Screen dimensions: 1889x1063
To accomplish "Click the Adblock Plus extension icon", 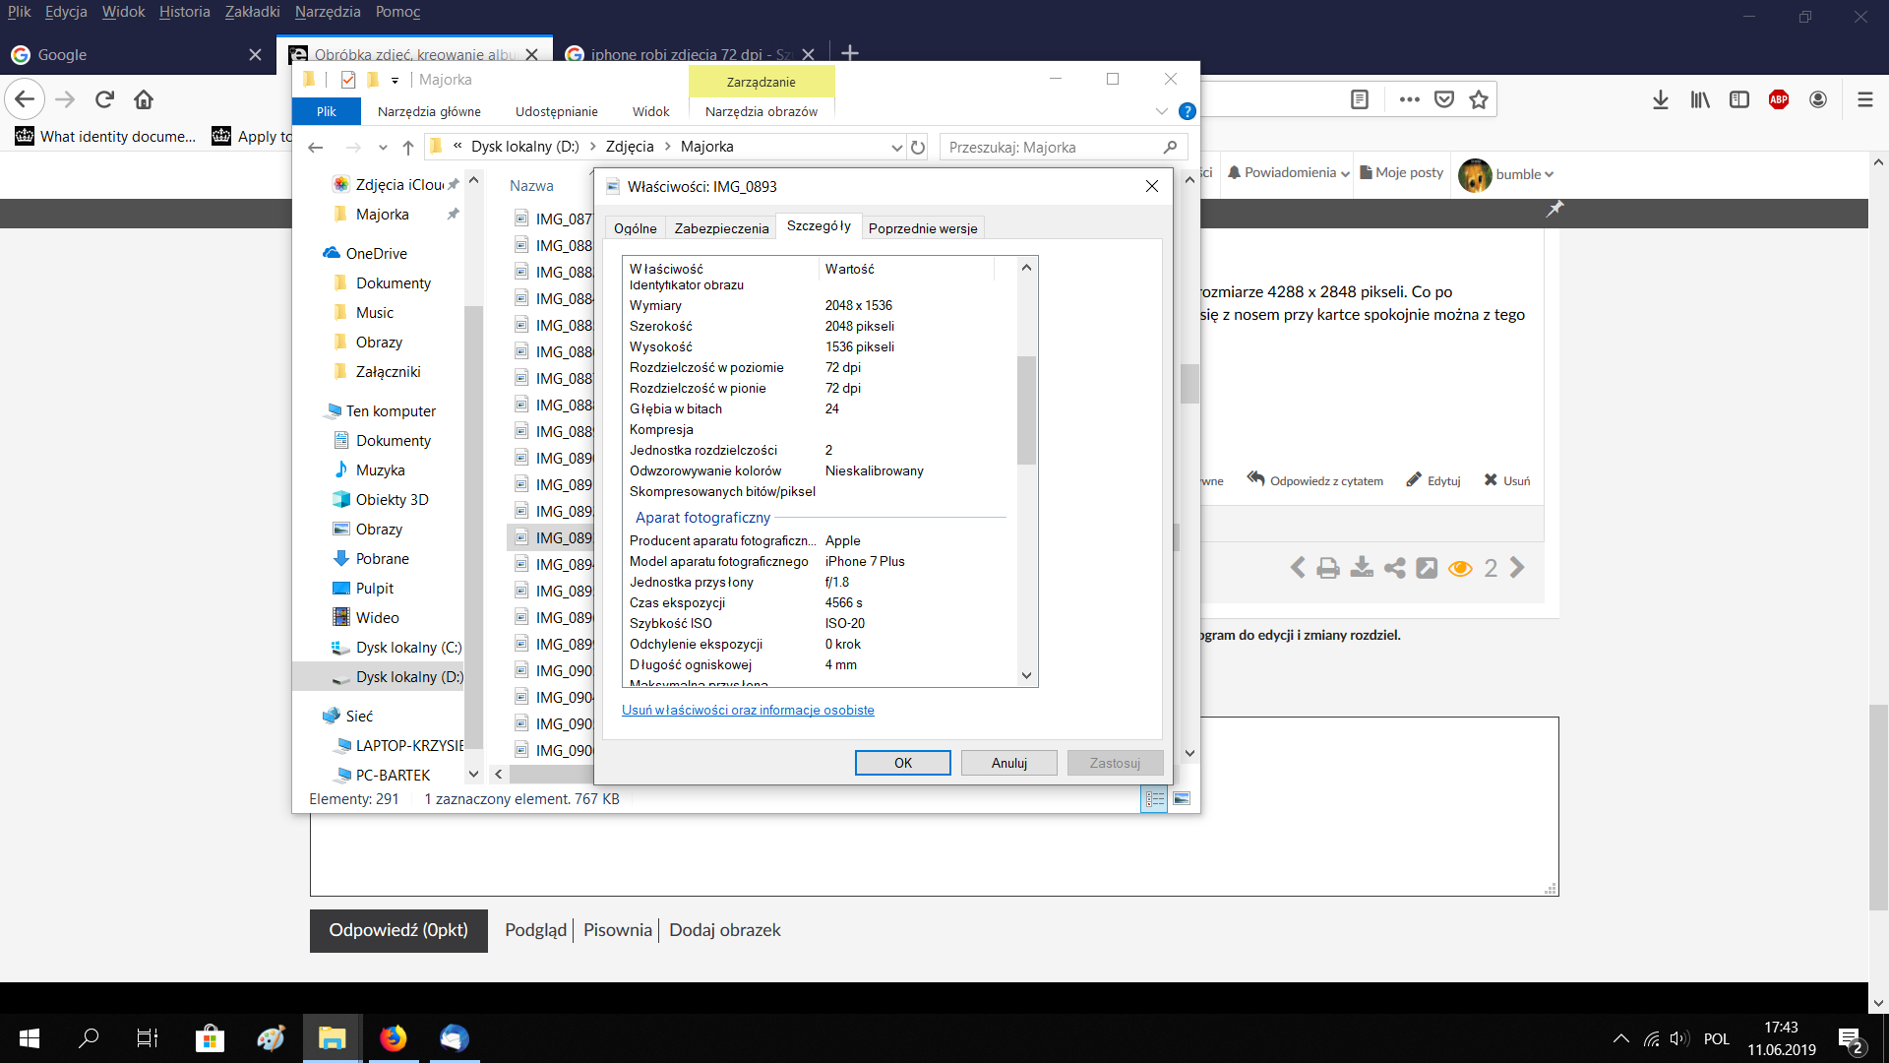I will tap(1779, 99).
